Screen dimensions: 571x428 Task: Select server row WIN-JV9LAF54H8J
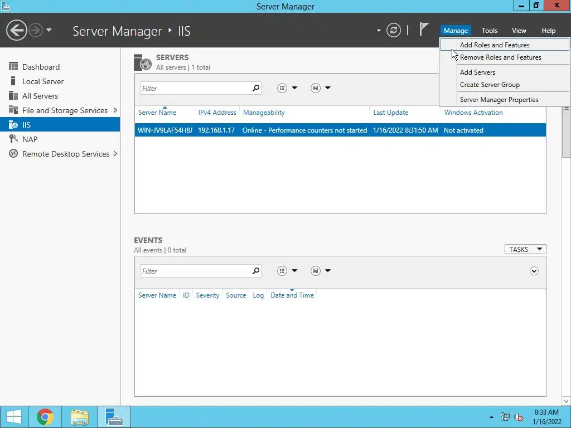coord(340,130)
